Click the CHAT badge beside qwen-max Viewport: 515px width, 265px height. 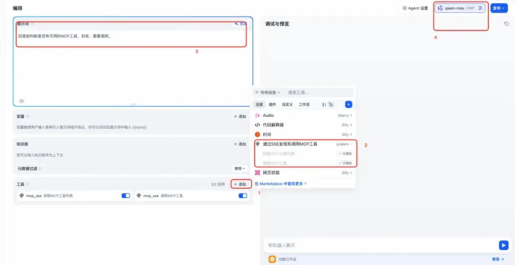pos(471,8)
